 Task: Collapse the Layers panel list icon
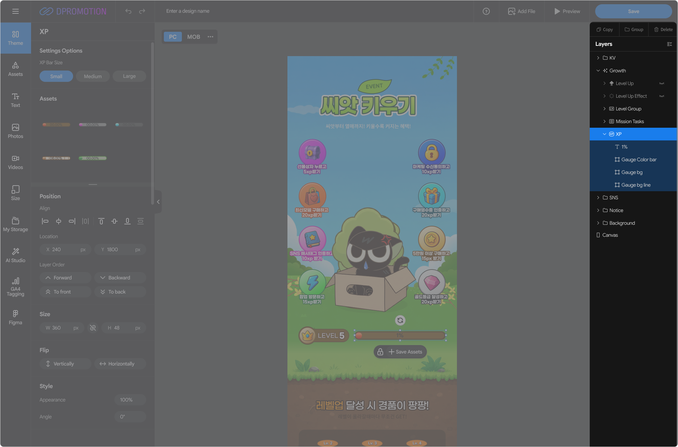669,44
